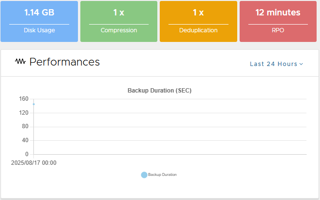Image resolution: width=320 pixels, height=200 pixels.
Task: Click the 12 minutes RPO value
Action: pos(278,13)
